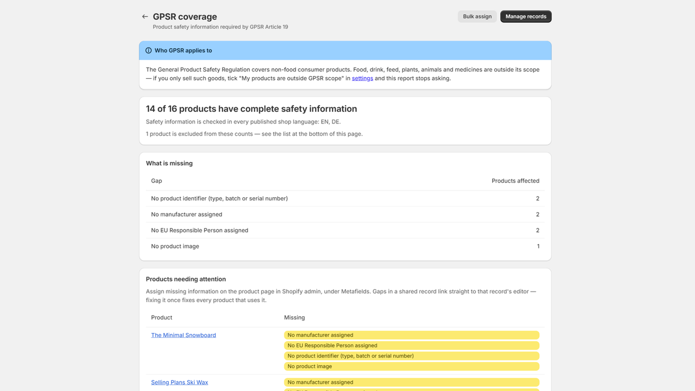
Task: Click the count 1 for No product image
Action: [x=538, y=246]
